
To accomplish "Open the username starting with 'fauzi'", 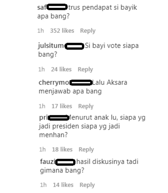I will [58, 162].
